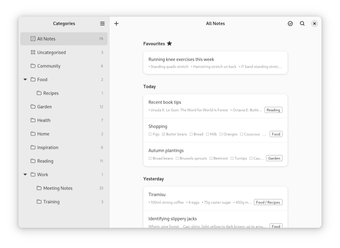Screen dimensions: 340x248
Task: Open the sidebar hamburger menu
Action: click(x=102, y=23)
